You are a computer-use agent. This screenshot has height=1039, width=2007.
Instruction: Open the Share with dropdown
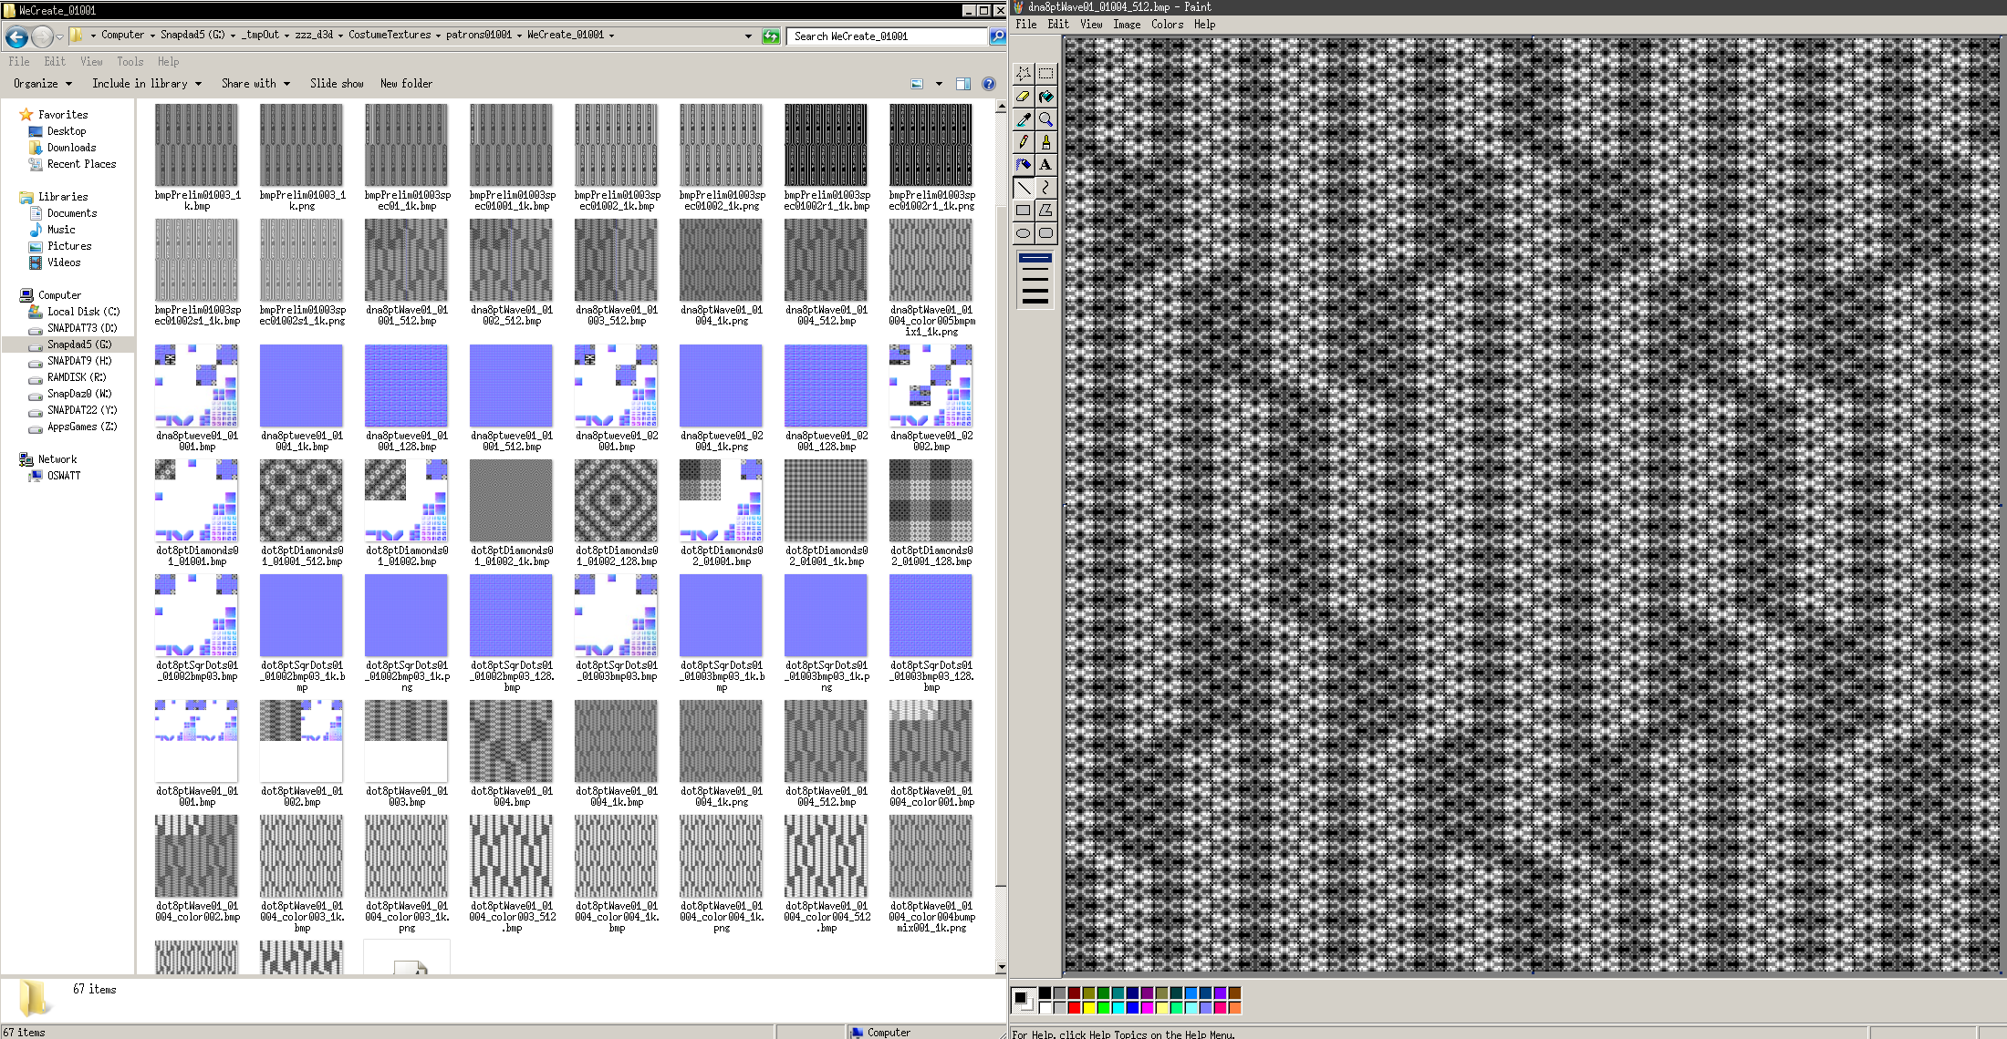255,84
